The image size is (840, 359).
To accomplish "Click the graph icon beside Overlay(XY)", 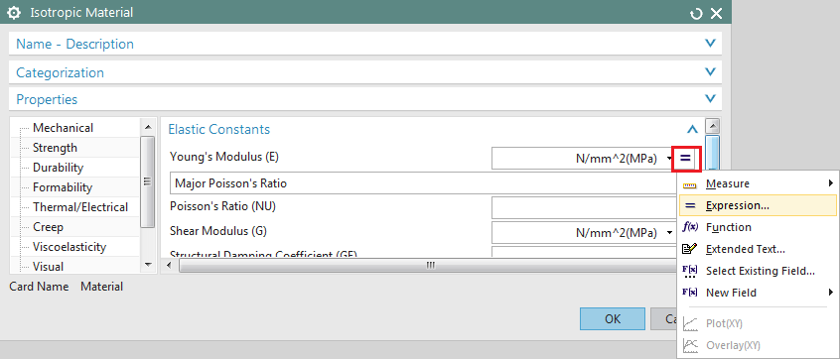I will [690, 346].
